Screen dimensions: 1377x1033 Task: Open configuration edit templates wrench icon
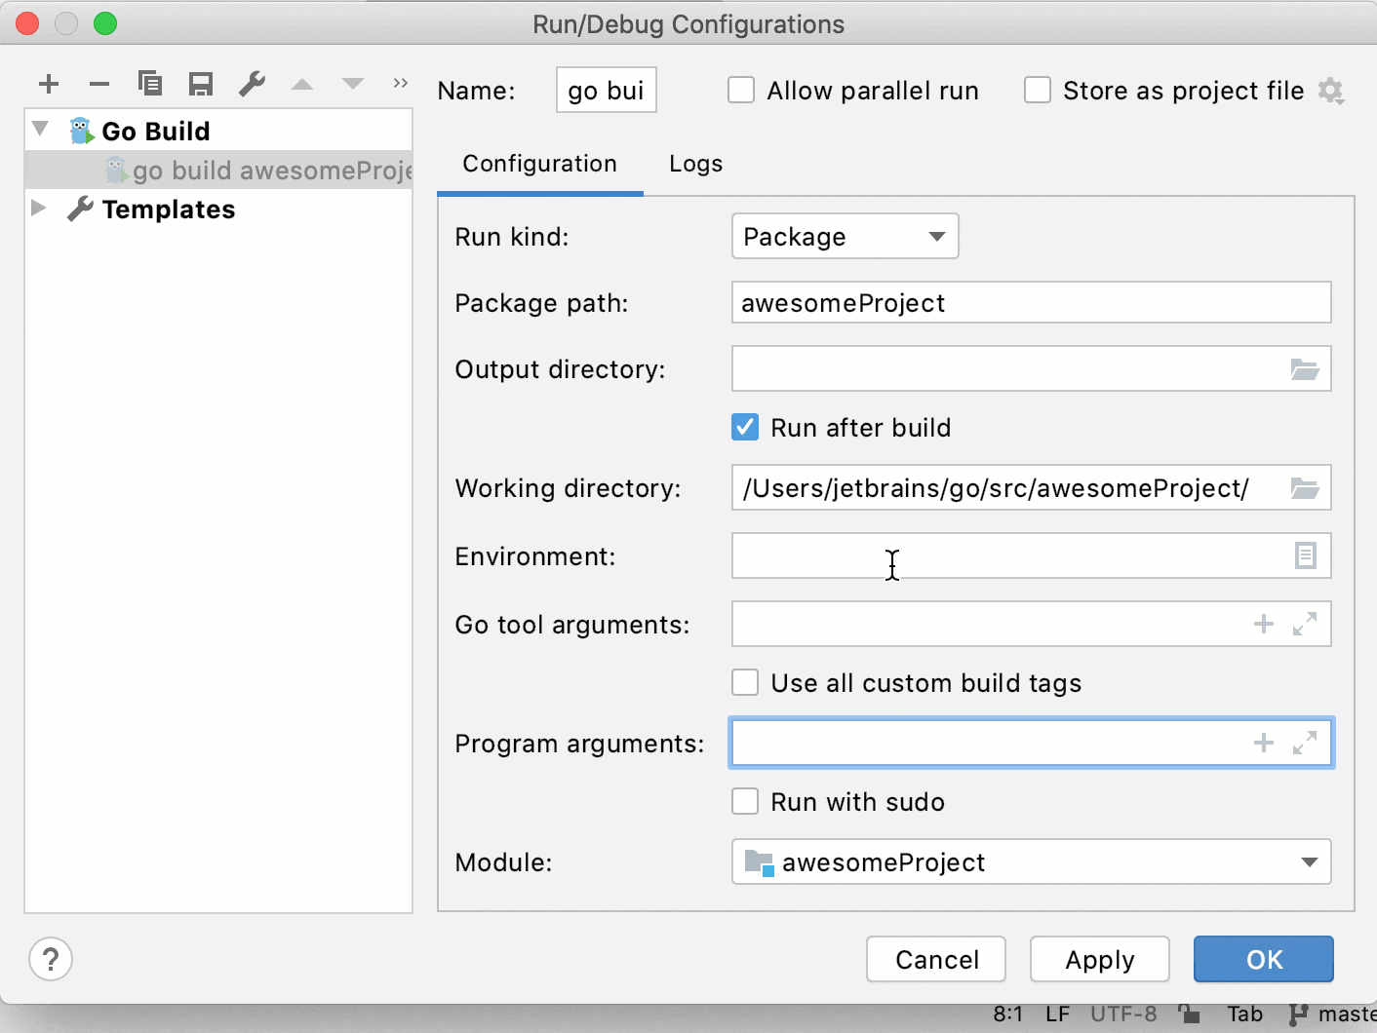pyautogui.click(x=252, y=84)
